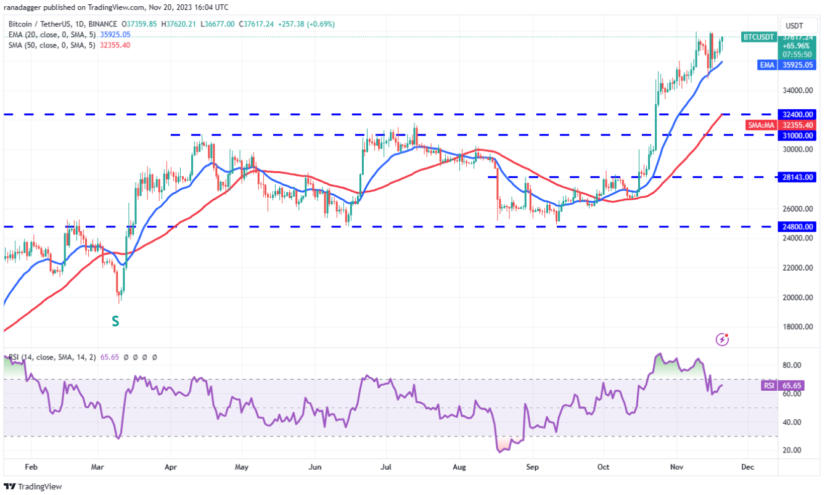Click the RSI 40.00 scale tick
Screen dimensions: 825x495
point(792,422)
